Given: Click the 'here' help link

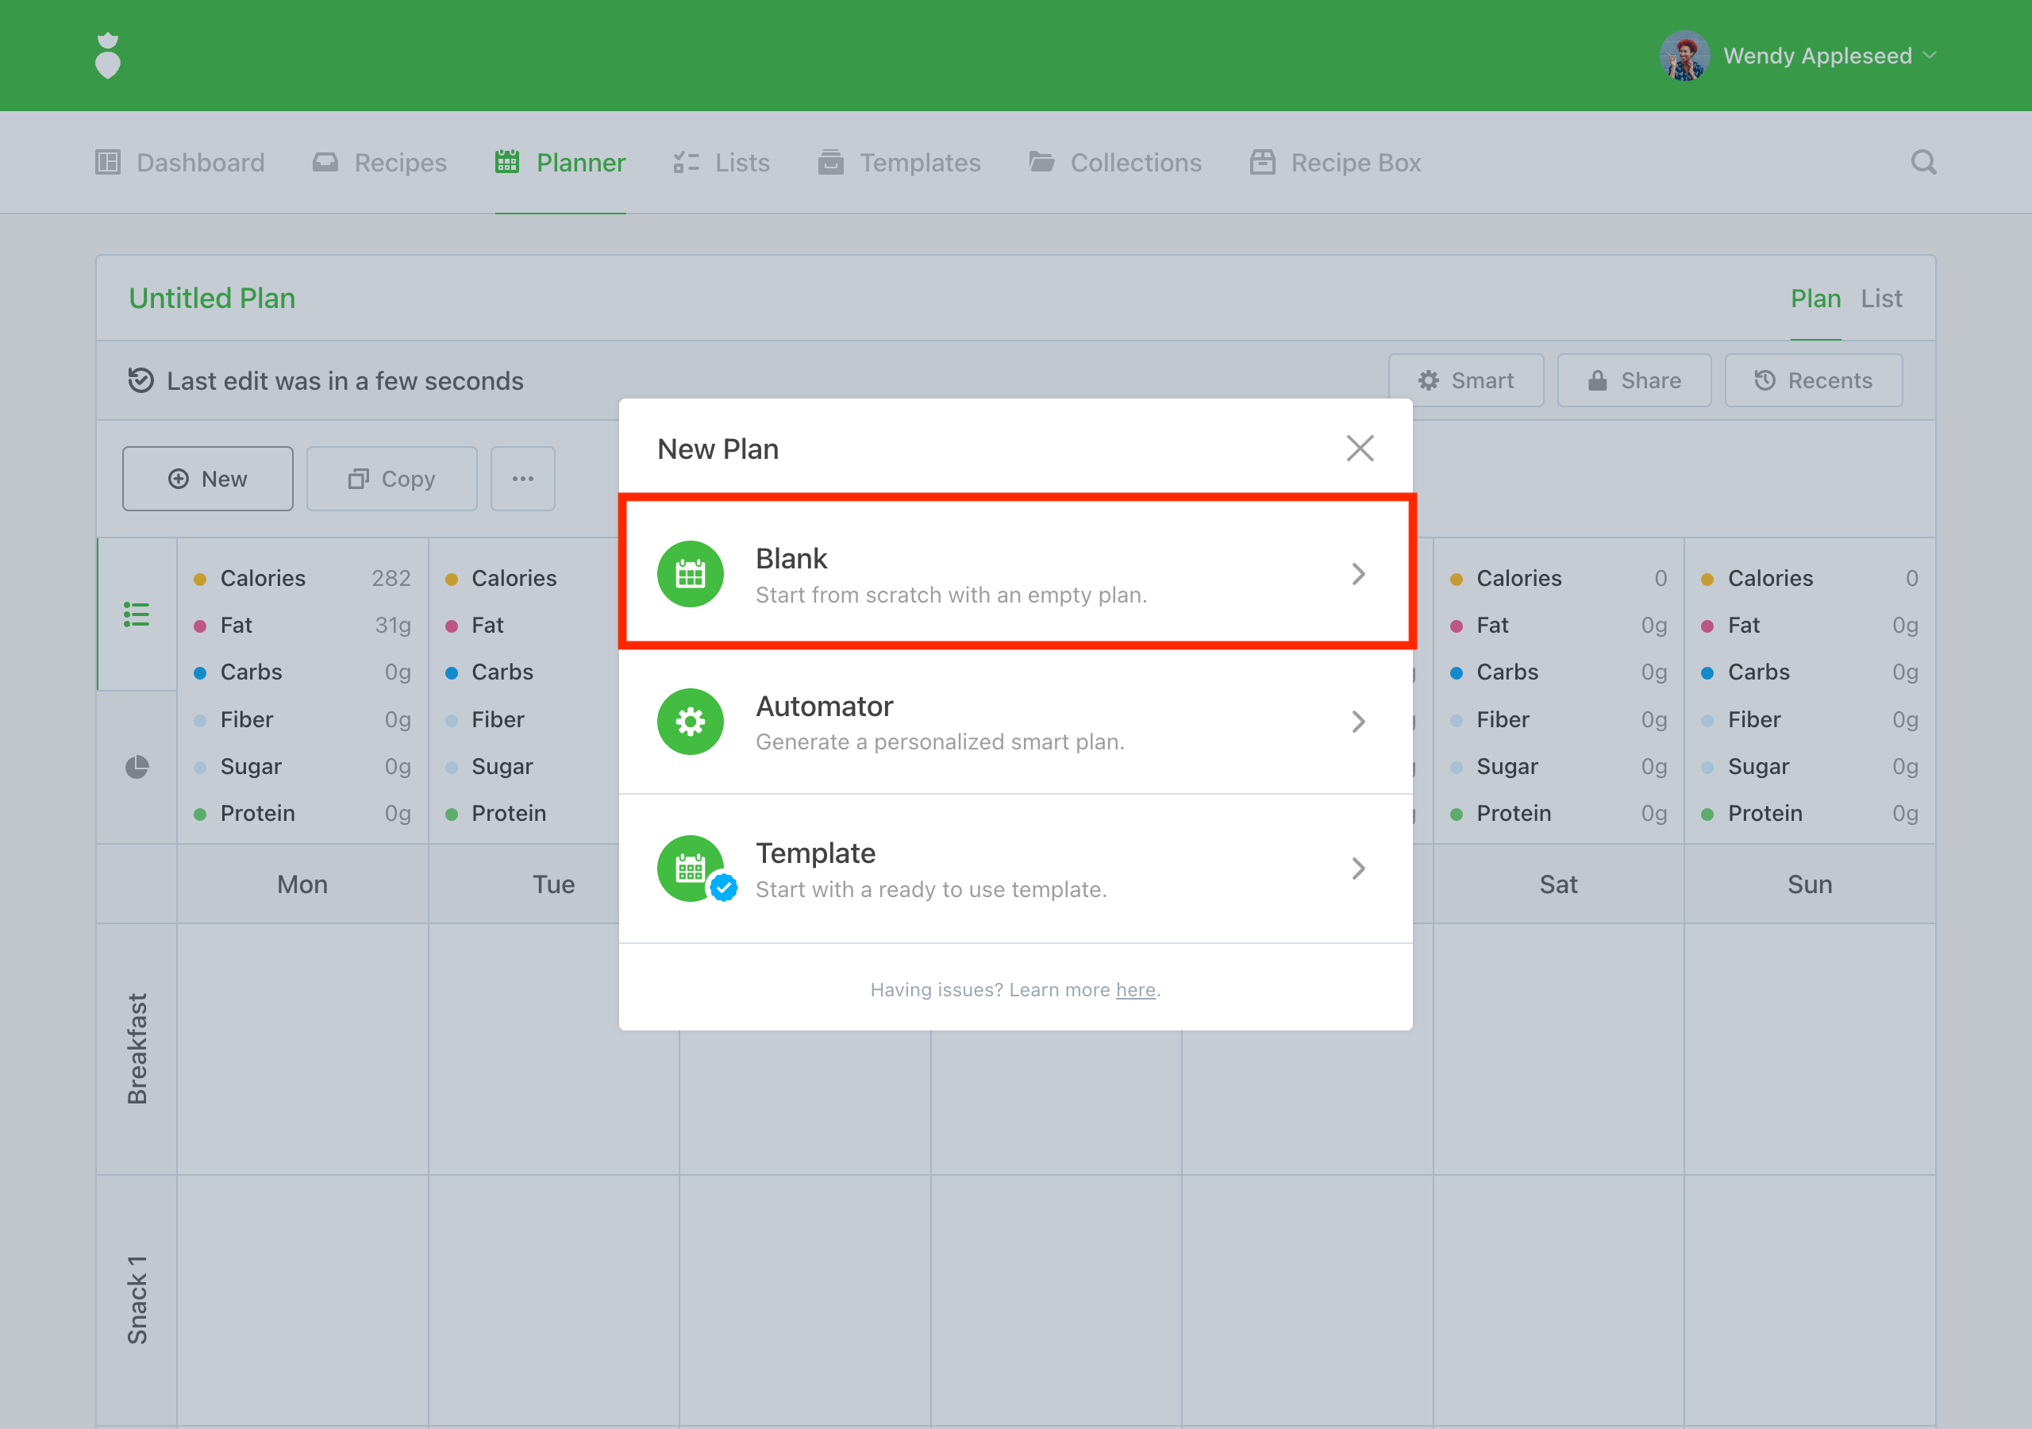Looking at the screenshot, I should [1134, 990].
